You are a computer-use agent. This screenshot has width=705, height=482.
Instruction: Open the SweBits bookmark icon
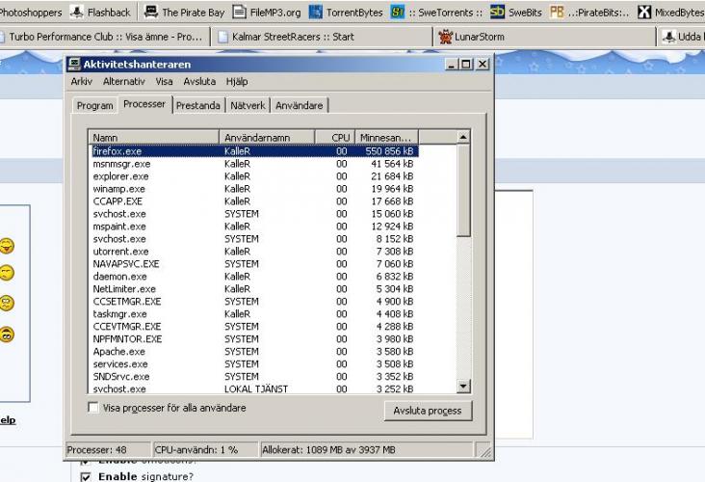coord(497,13)
